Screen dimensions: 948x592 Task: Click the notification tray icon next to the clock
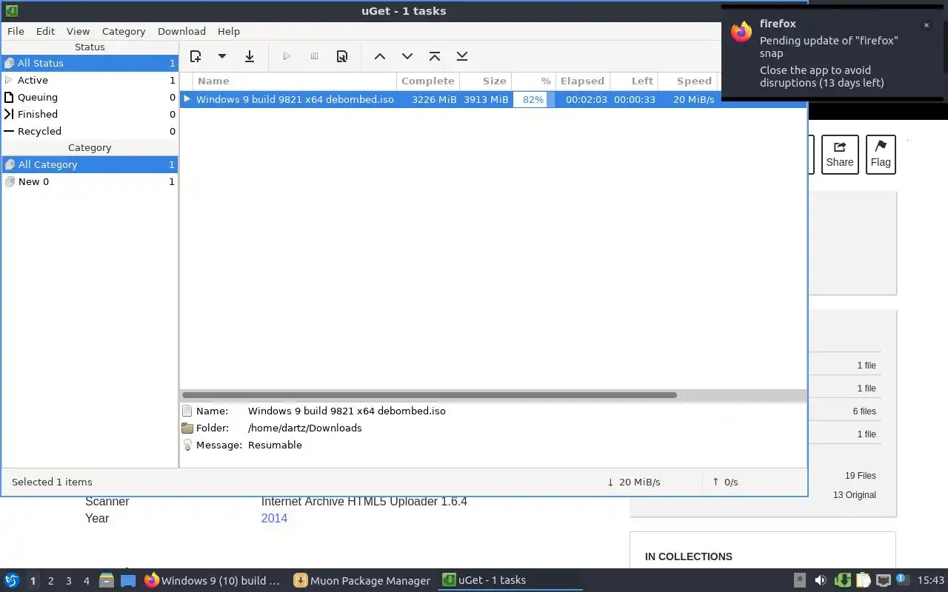point(901,579)
